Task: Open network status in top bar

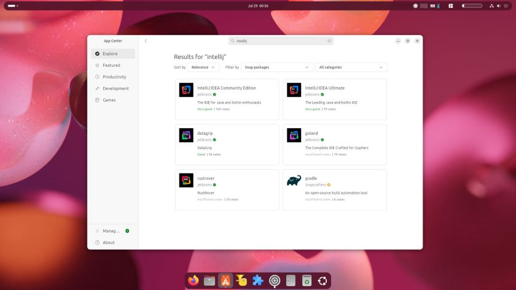Action: point(491,6)
